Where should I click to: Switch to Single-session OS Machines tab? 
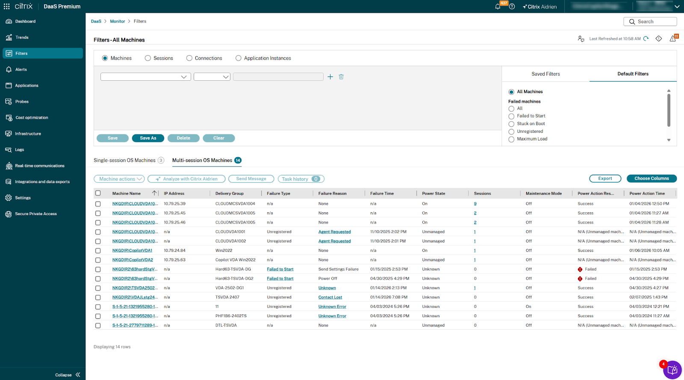(x=124, y=161)
